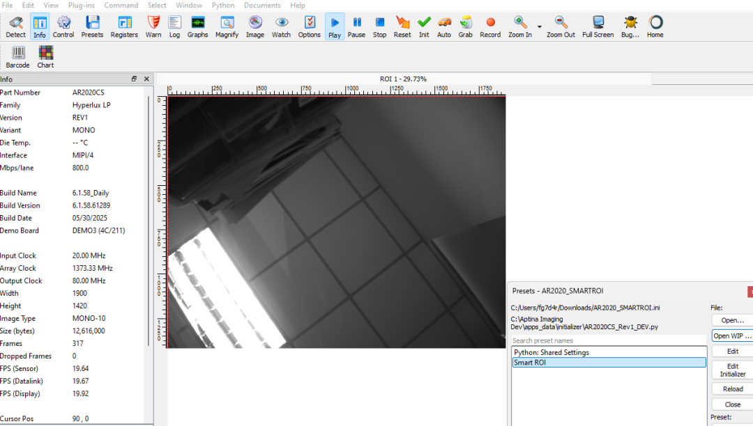Viewport: 753px width, 426px height.
Task: Open the Command menu
Action: click(x=121, y=6)
